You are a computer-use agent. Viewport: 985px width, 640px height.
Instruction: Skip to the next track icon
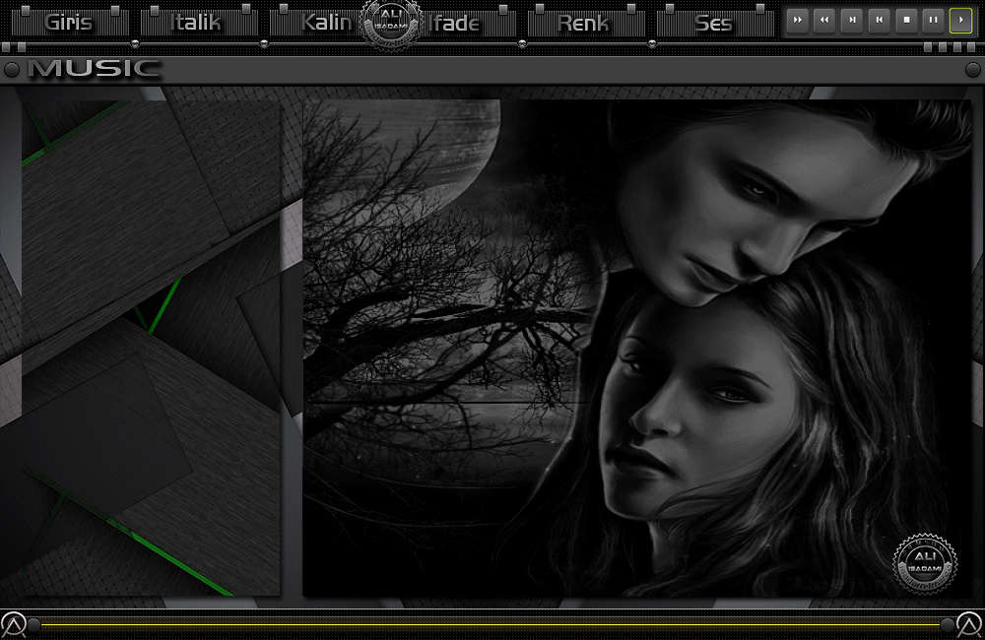point(851,20)
